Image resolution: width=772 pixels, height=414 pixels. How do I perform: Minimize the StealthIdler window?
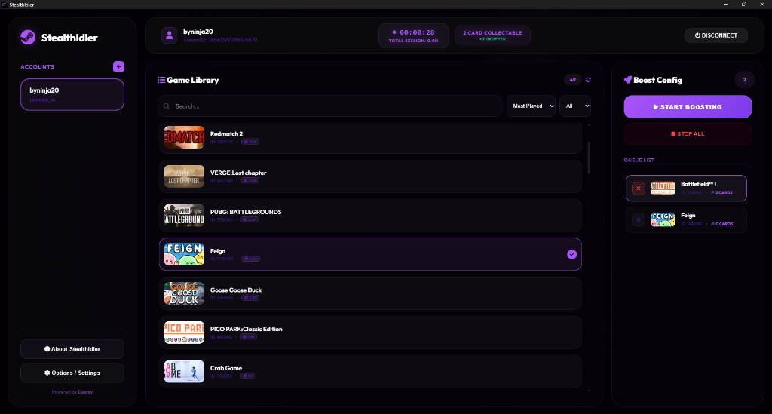pos(725,5)
